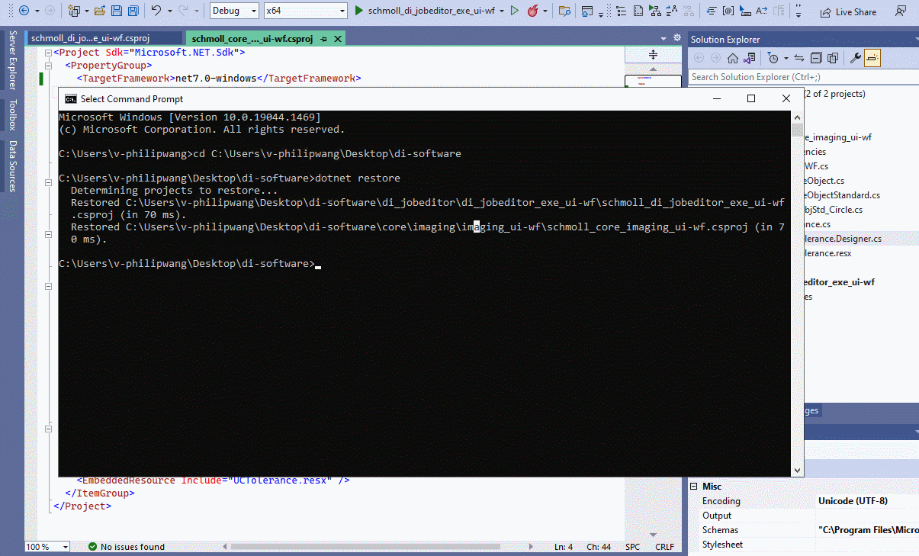Open New Project dropdown arrow
Image resolution: width=919 pixels, height=556 pixels.
tap(86, 11)
